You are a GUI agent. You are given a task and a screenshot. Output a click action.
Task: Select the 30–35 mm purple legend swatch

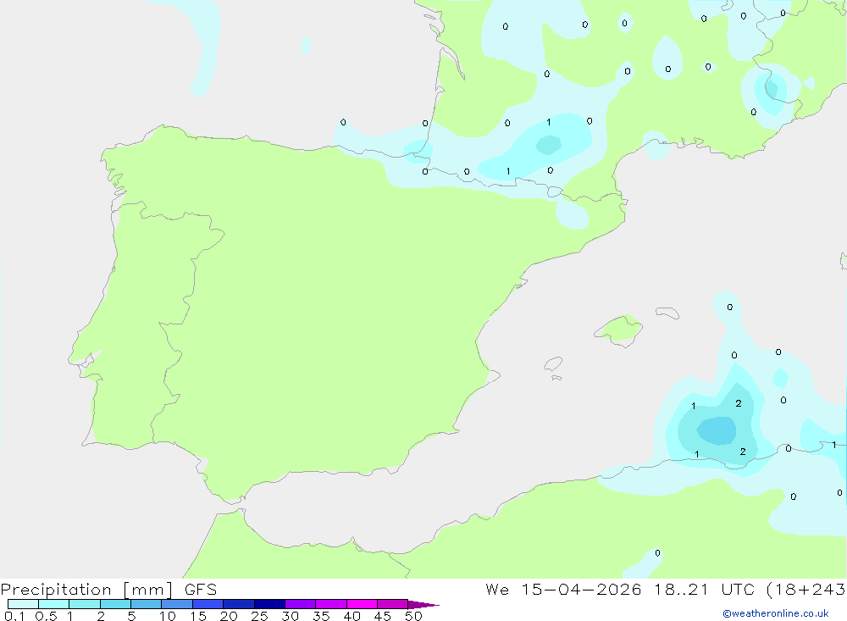click(301, 604)
